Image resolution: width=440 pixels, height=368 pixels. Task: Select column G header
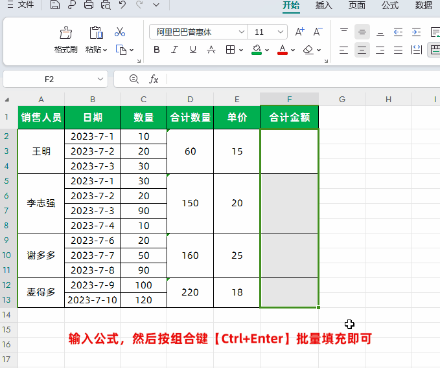click(342, 99)
